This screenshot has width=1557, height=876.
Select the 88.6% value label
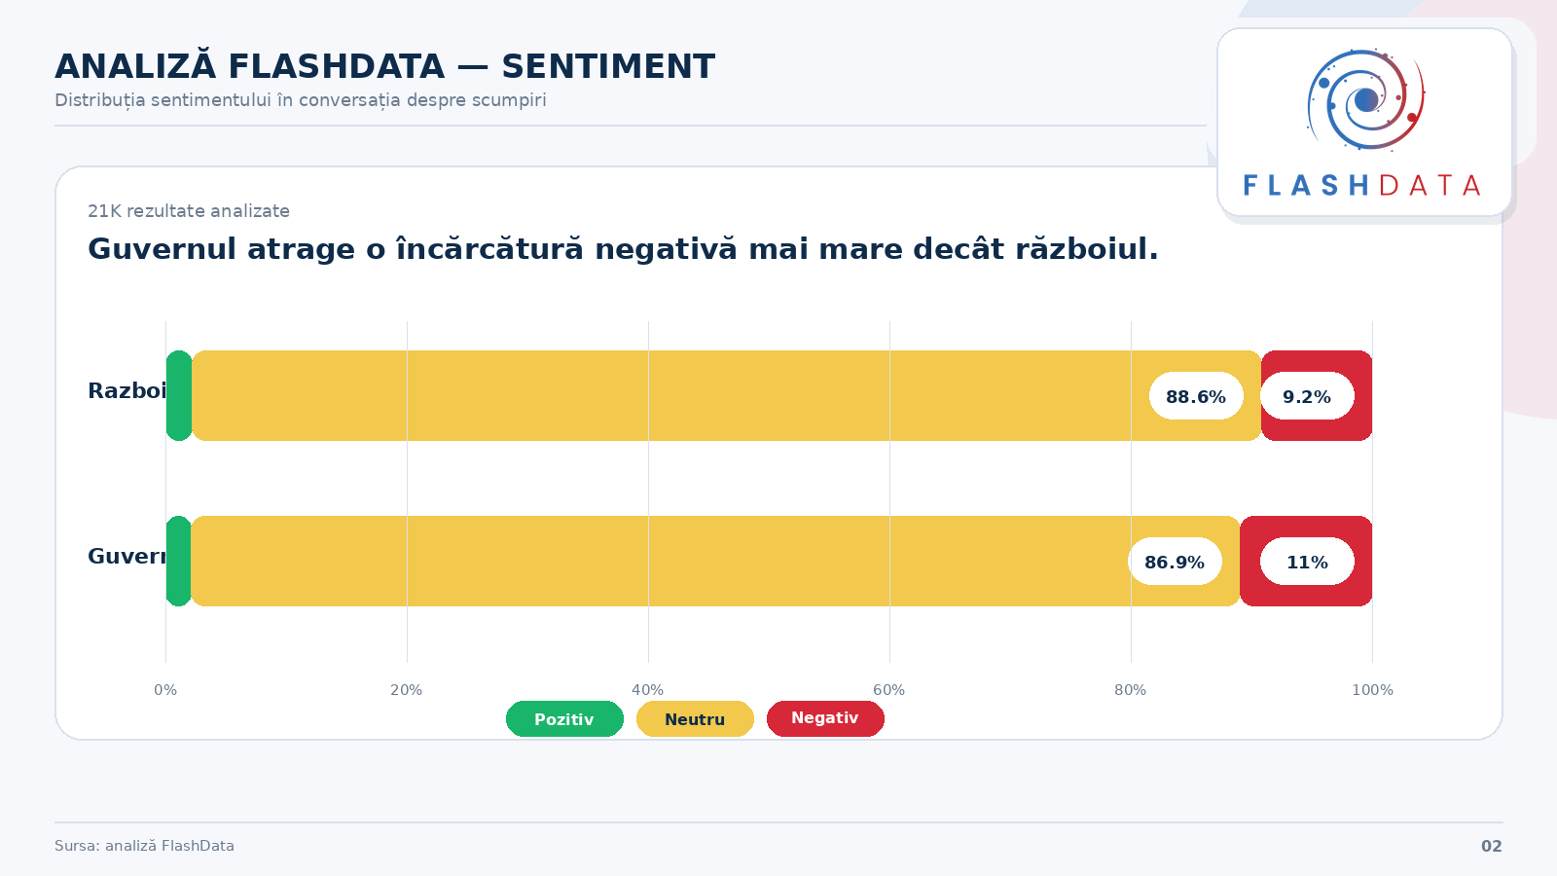(1196, 396)
